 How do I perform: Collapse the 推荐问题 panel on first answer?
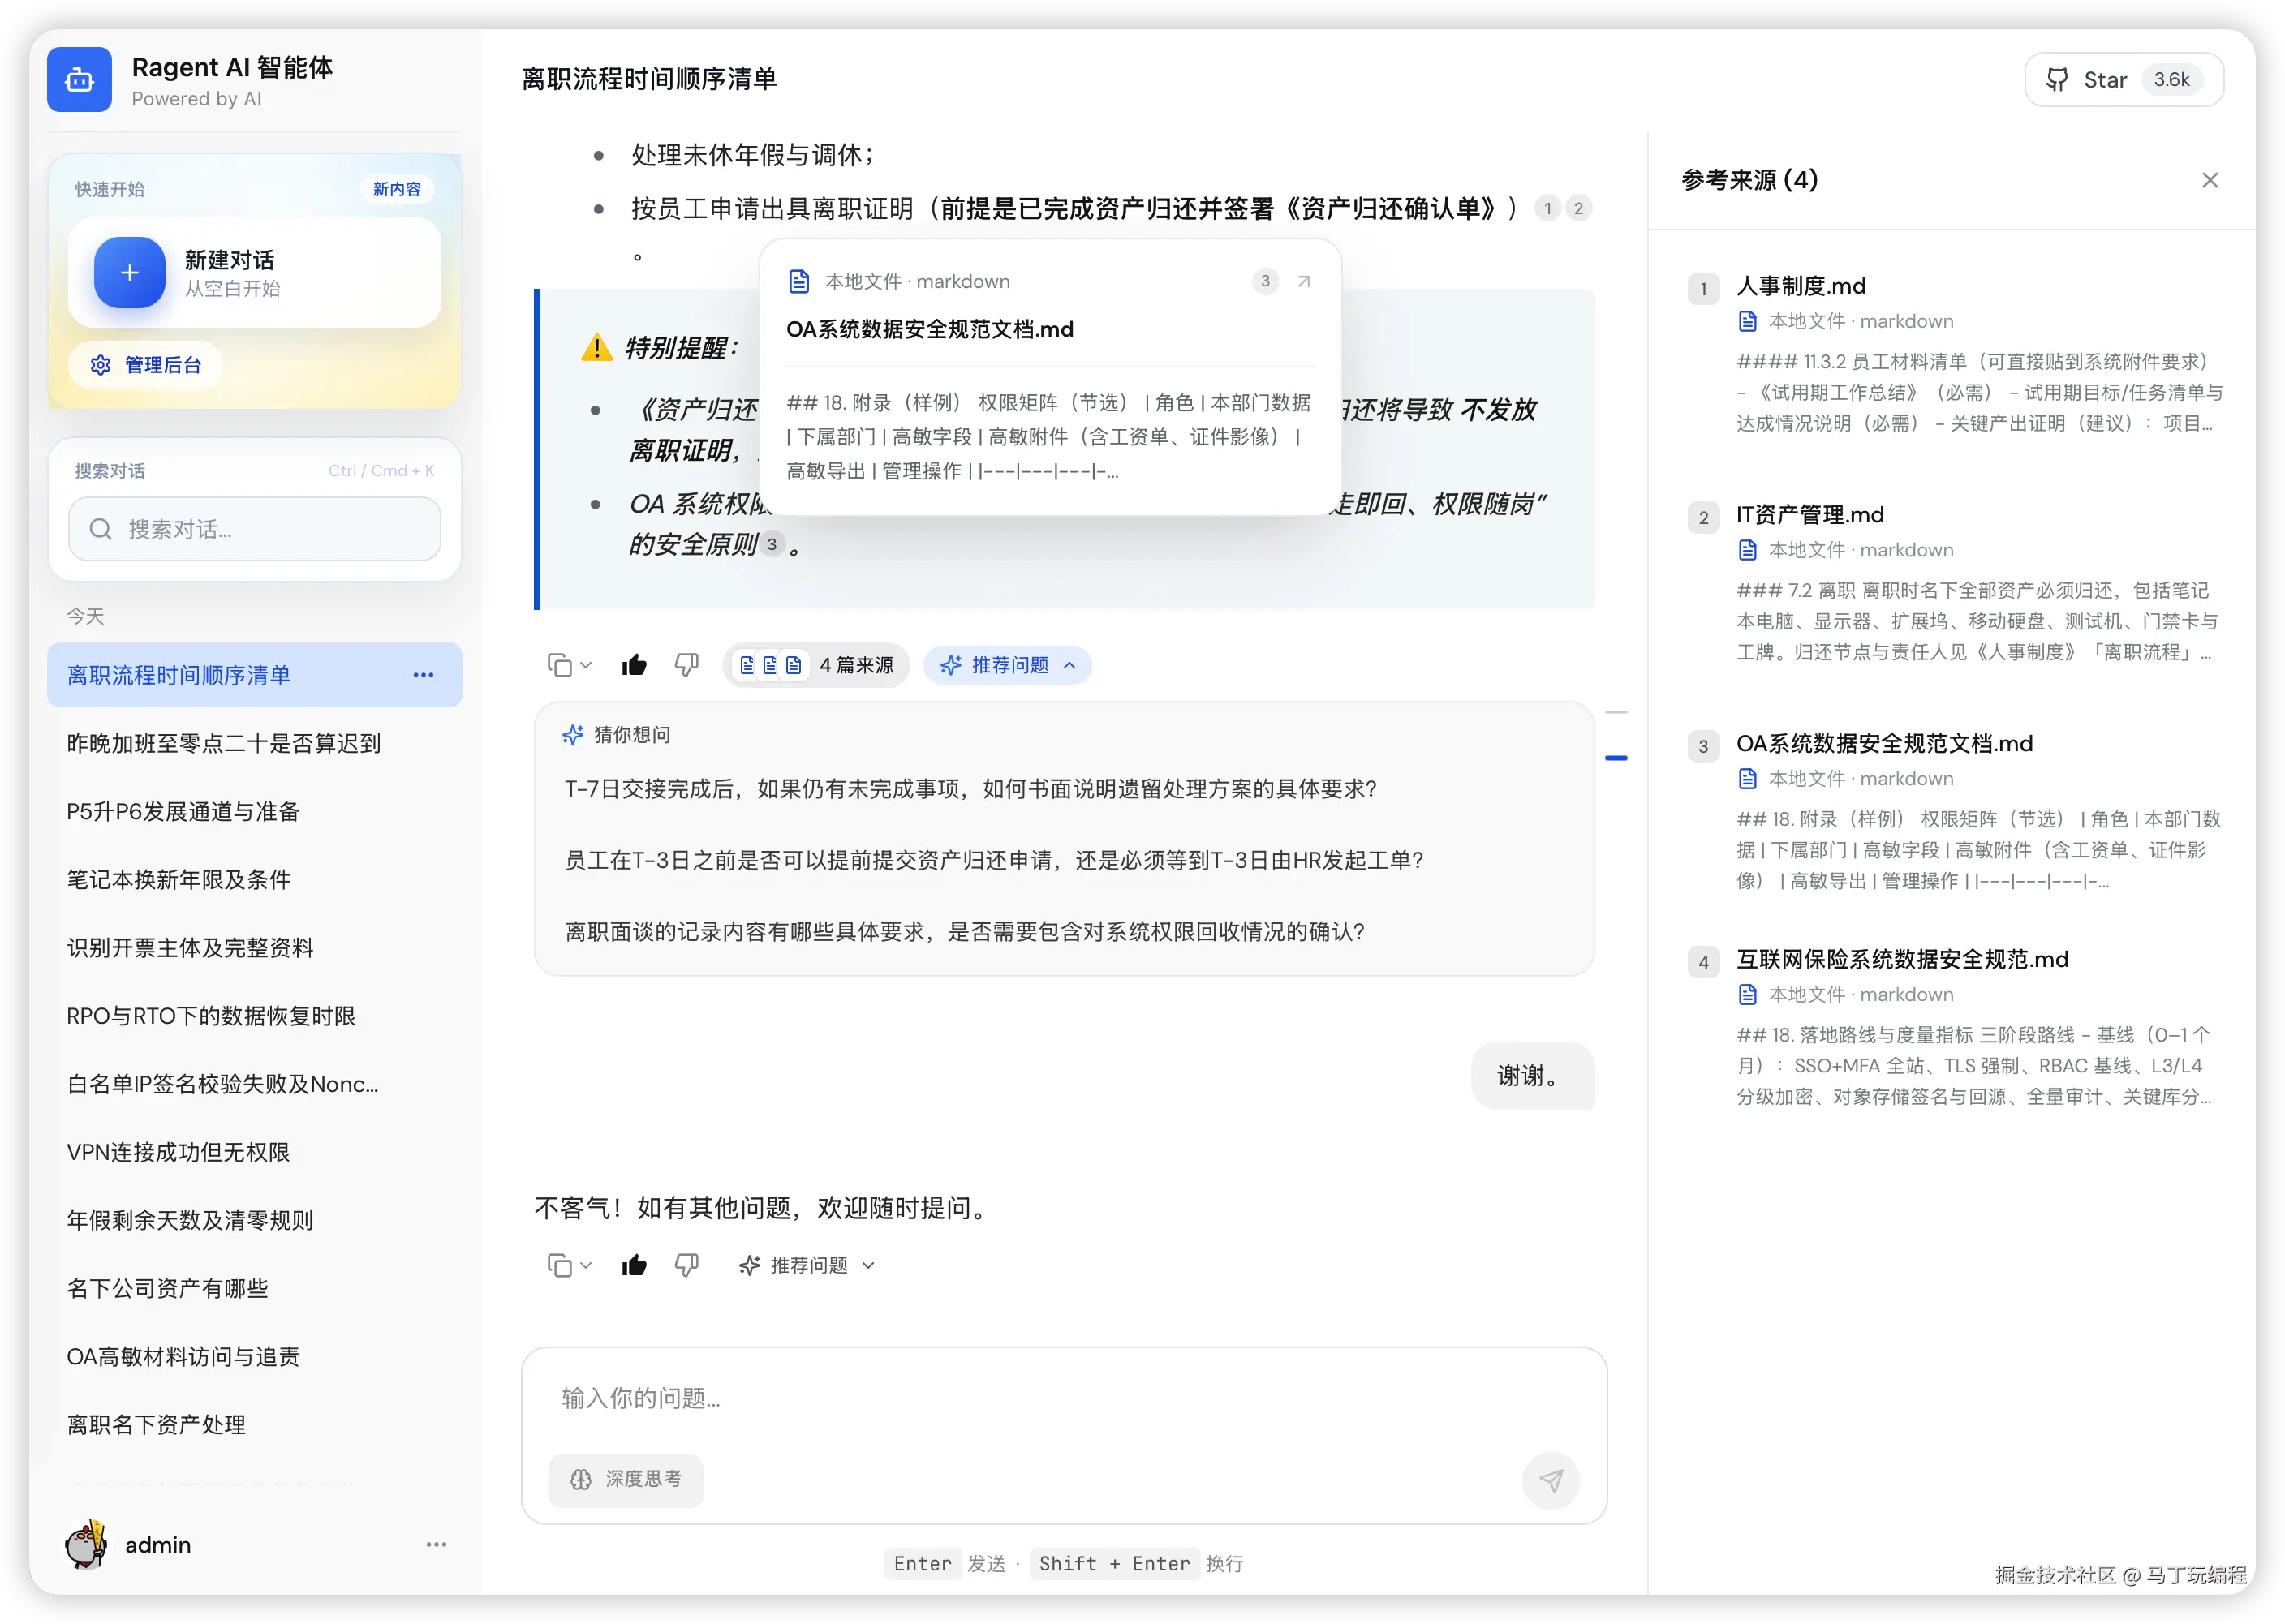click(1007, 665)
